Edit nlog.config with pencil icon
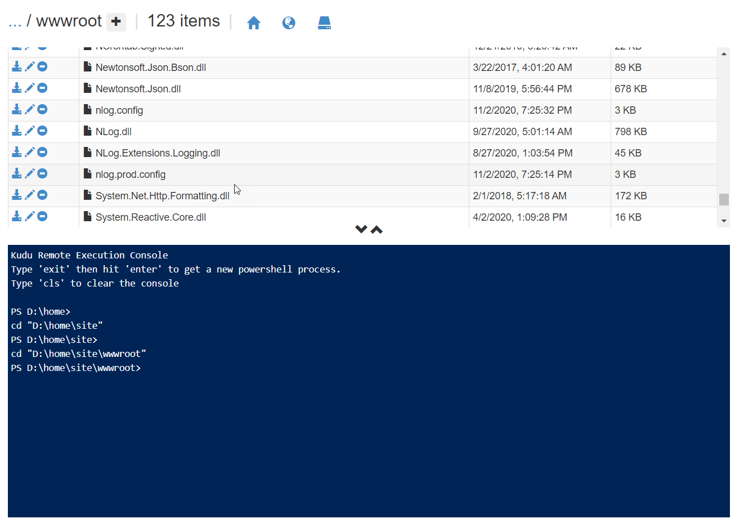 [x=30, y=109]
